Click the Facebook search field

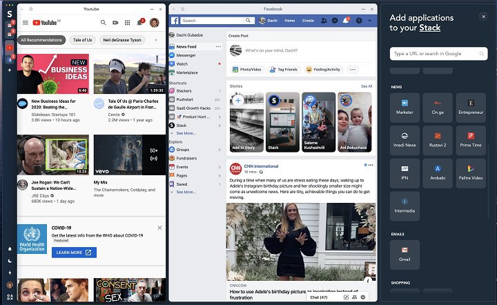pyautogui.click(x=217, y=21)
